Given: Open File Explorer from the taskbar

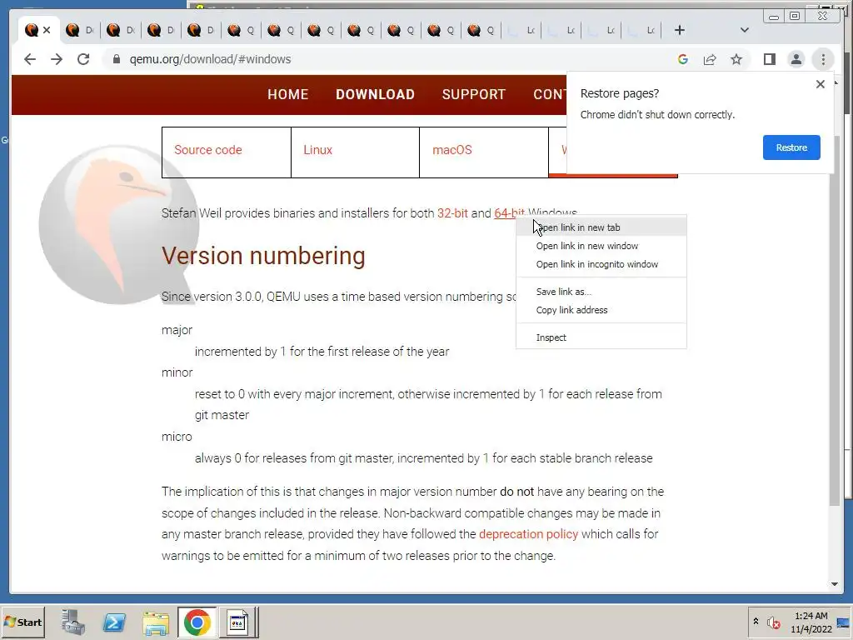Looking at the screenshot, I should [156, 622].
